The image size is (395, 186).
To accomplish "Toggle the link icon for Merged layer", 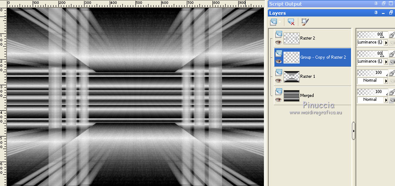I will 392,92.
